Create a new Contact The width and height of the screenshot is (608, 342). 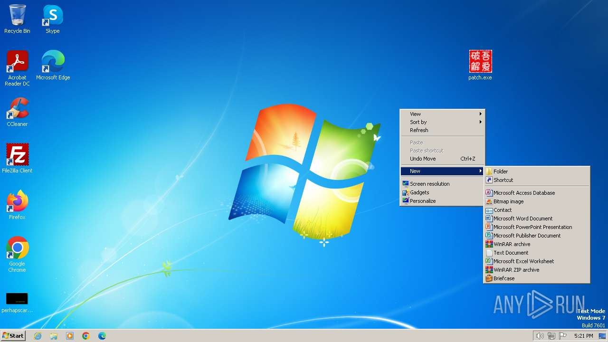[537, 210]
